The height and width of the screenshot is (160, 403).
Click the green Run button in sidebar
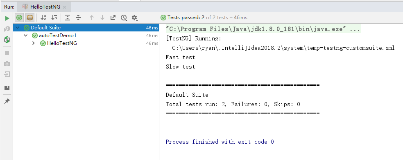tap(7, 18)
